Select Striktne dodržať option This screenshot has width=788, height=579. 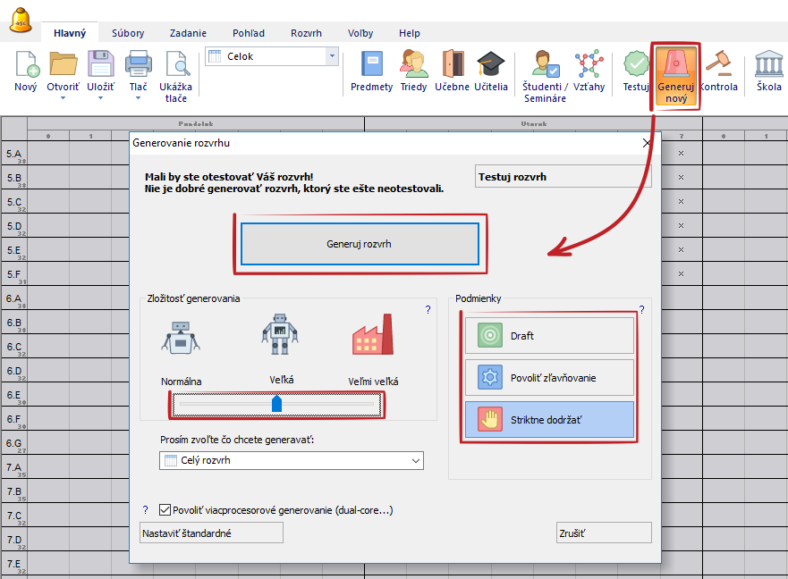(x=548, y=420)
